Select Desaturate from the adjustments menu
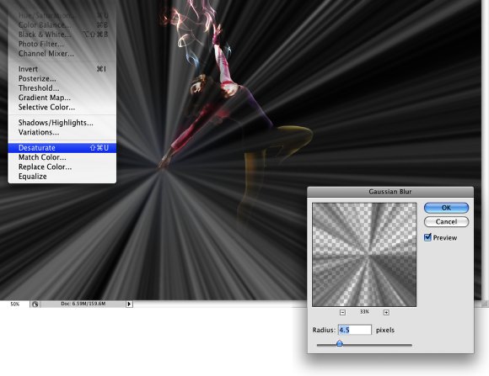The image size is (489, 376). (62, 148)
